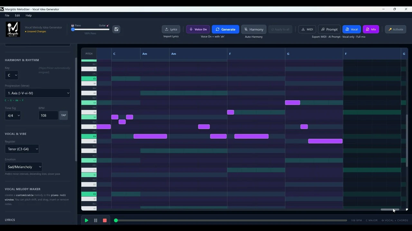Click the PITCH column header

[89, 54]
